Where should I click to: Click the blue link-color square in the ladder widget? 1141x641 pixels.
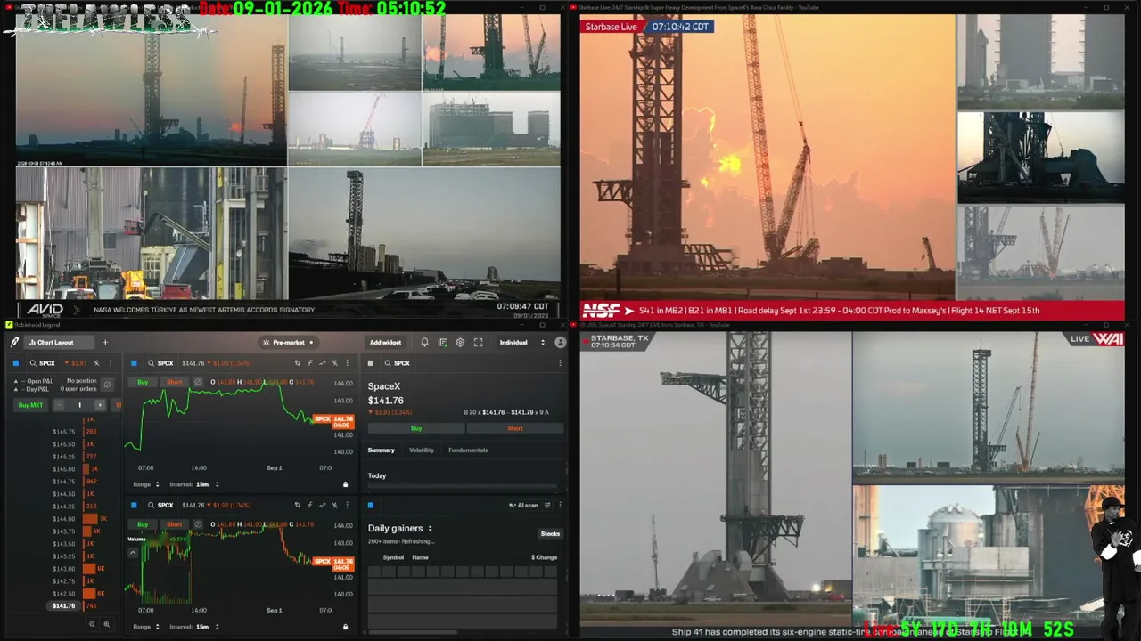coord(16,363)
